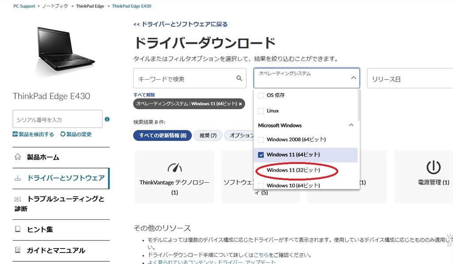
Task: Click ThinkPad Edge E430 breadcrumb link
Action: (131, 6)
